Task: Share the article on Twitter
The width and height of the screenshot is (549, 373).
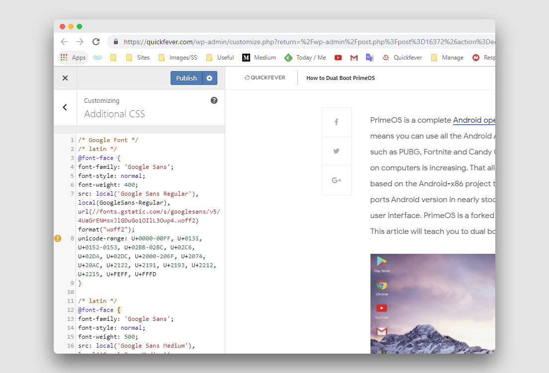Action: [x=337, y=151]
